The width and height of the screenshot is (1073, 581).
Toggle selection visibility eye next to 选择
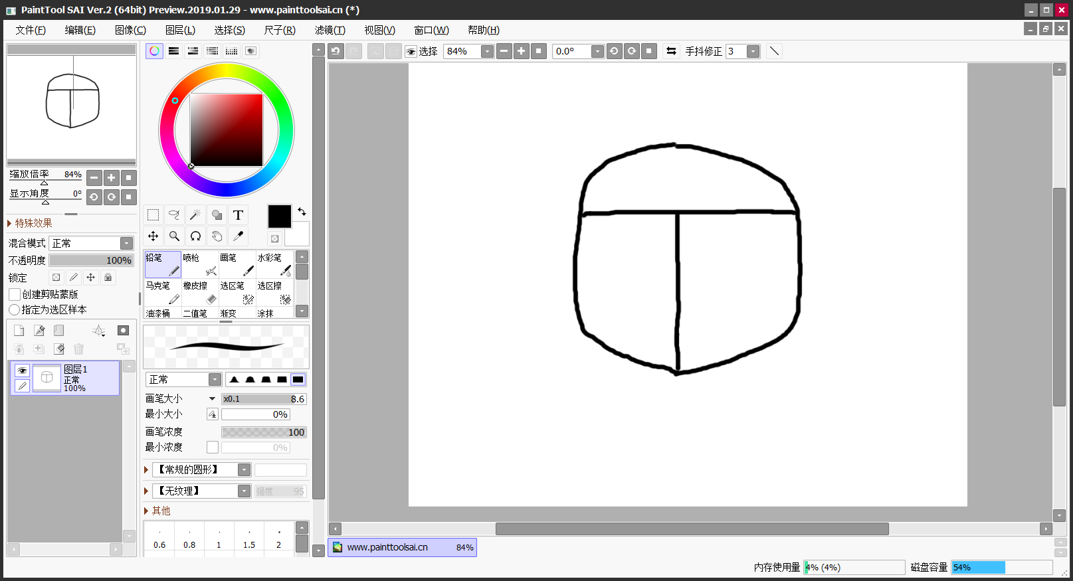[411, 52]
